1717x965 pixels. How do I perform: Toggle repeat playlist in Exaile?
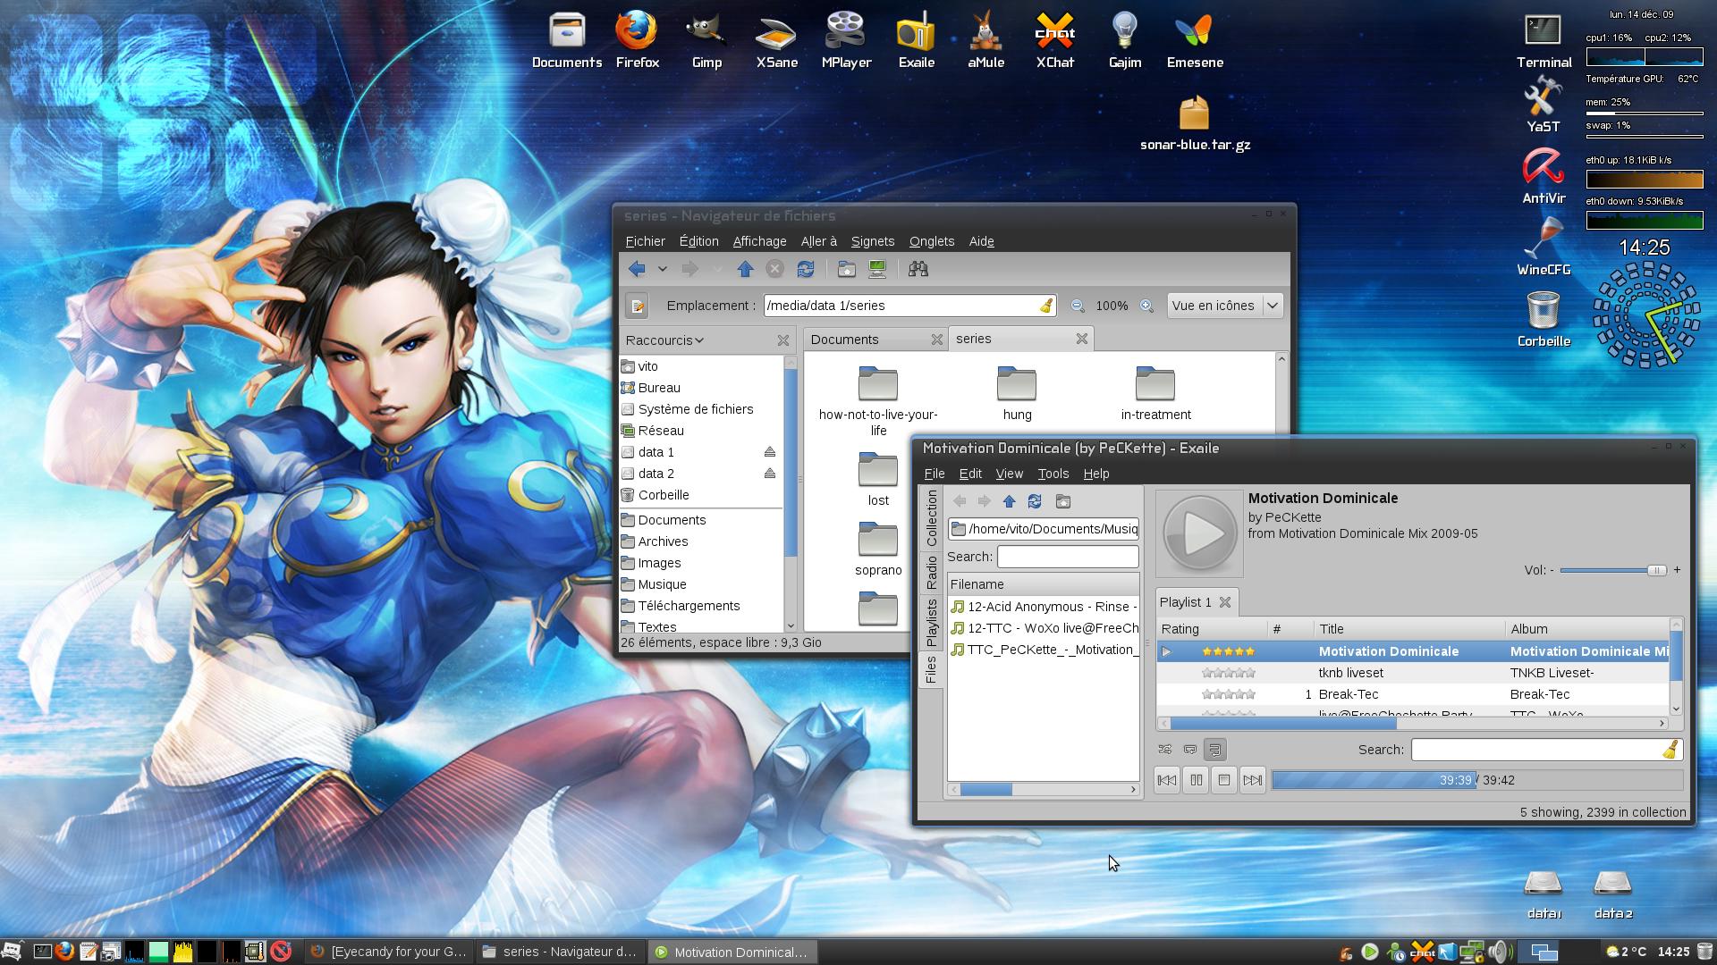pos(1189,750)
